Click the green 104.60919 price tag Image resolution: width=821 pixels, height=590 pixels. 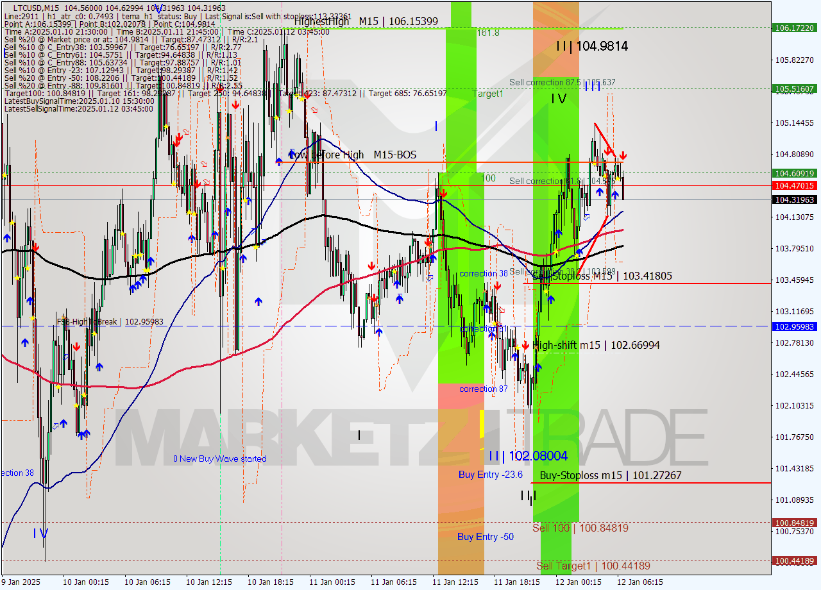[795, 173]
